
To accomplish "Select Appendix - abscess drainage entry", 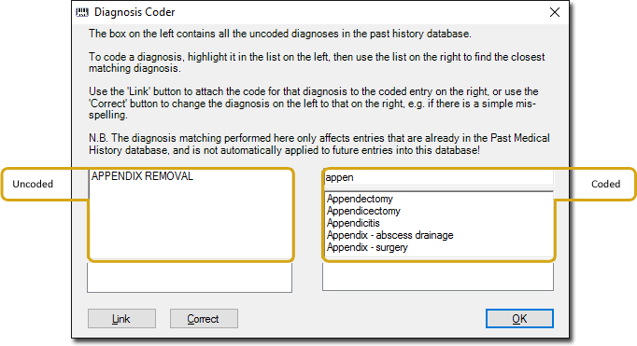I will pyautogui.click(x=390, y=235).
